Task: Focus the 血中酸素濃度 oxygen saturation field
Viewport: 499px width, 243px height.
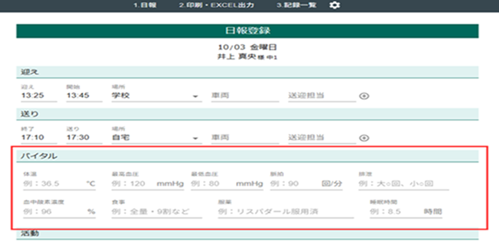Action: (53, 212)
